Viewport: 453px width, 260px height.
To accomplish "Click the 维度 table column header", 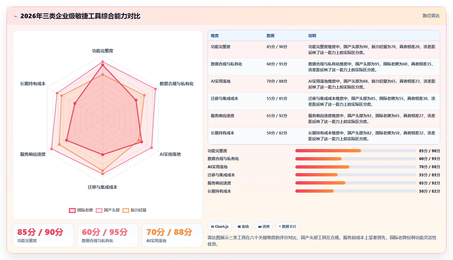I will [x=215, y=35].
